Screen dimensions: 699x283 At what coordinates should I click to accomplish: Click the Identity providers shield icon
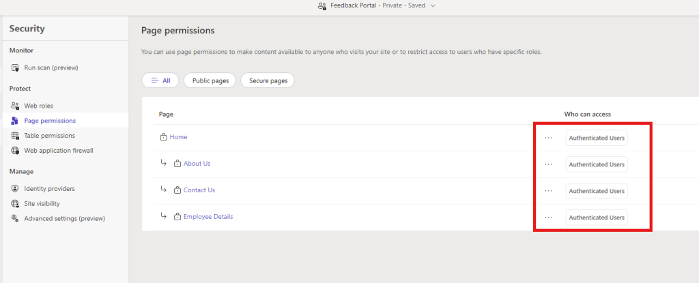tap(15, 189)
